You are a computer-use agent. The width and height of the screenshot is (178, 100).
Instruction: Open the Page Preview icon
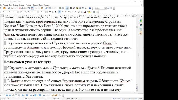25,8
